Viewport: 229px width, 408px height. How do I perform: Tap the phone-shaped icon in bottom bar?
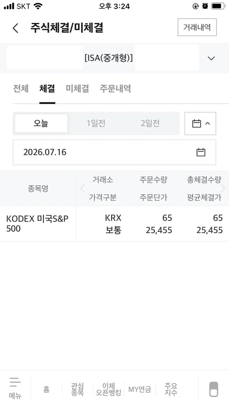(214, 389)
